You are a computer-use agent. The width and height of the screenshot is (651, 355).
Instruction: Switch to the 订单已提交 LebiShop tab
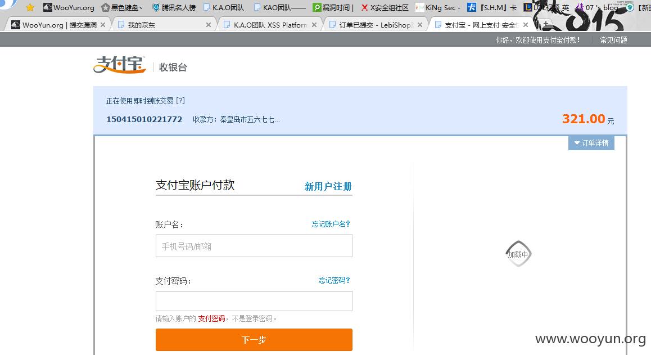pyautogui.click(x=376, y=25)
